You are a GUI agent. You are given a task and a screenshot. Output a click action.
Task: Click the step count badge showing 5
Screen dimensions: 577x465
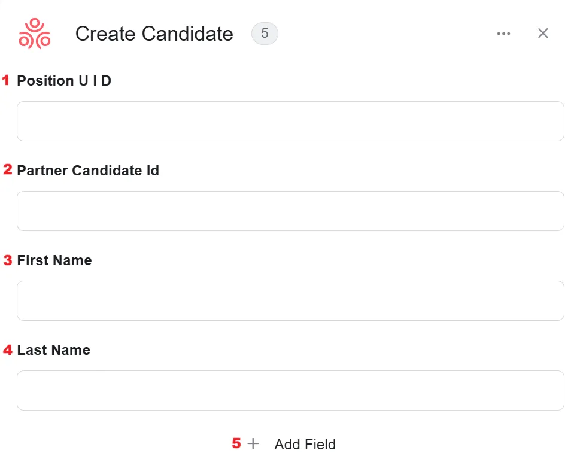pos(265,34)
